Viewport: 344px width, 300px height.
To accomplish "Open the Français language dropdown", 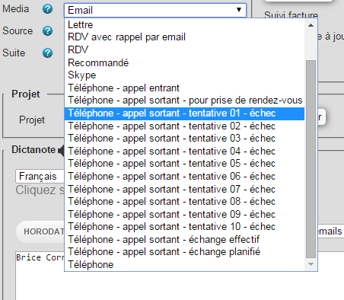I will click(x=40, y=177).
